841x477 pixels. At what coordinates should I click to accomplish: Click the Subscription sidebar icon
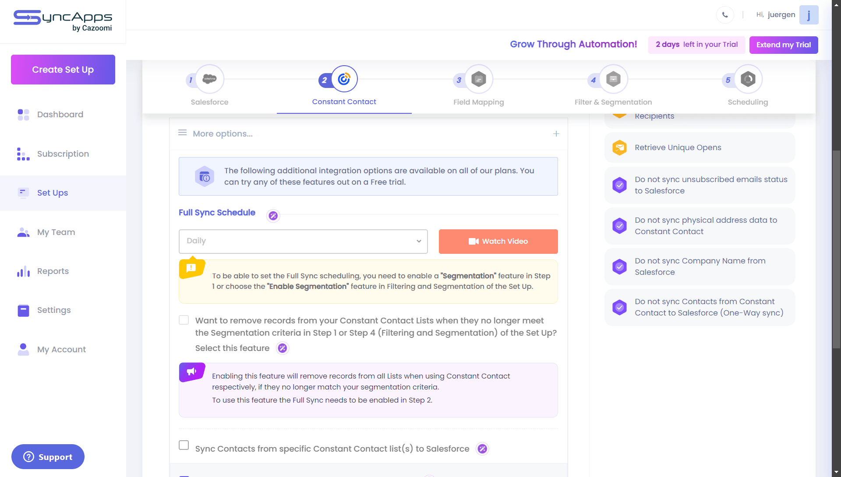tap(23, 154)
